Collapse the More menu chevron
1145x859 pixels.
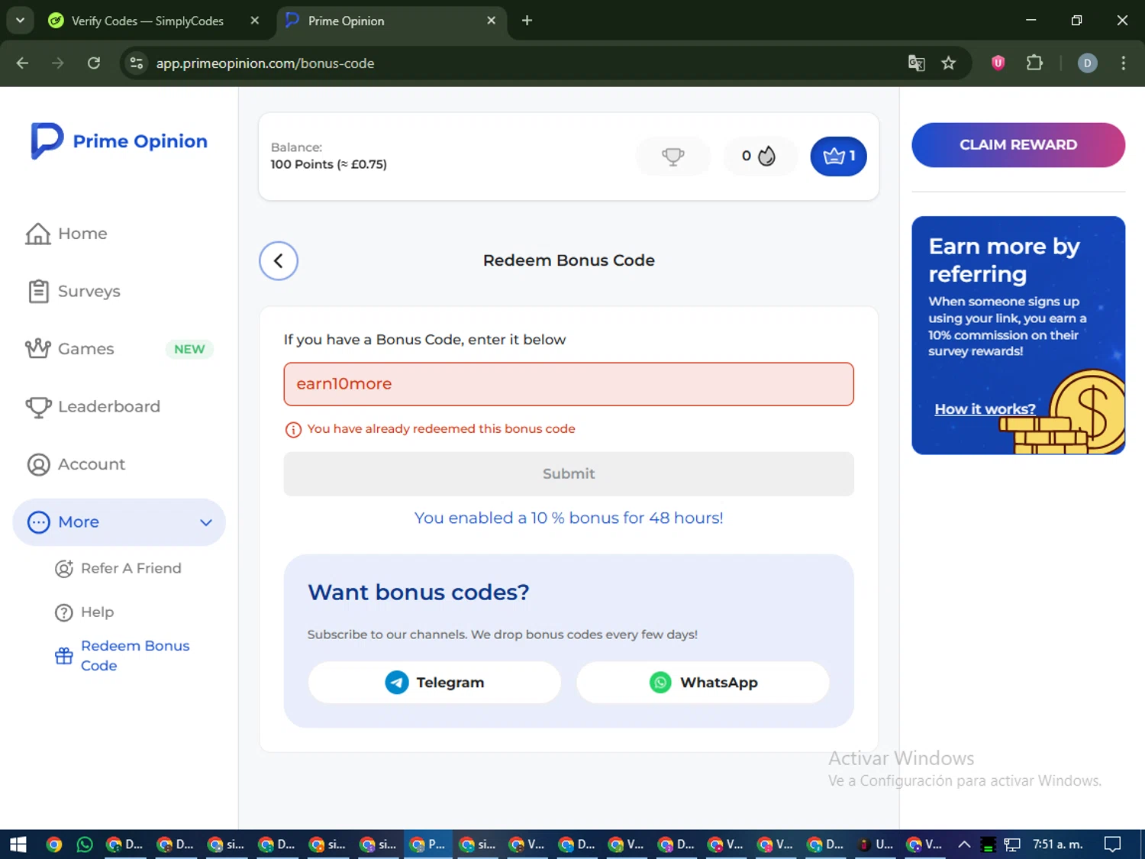click(x=205, y=522)
